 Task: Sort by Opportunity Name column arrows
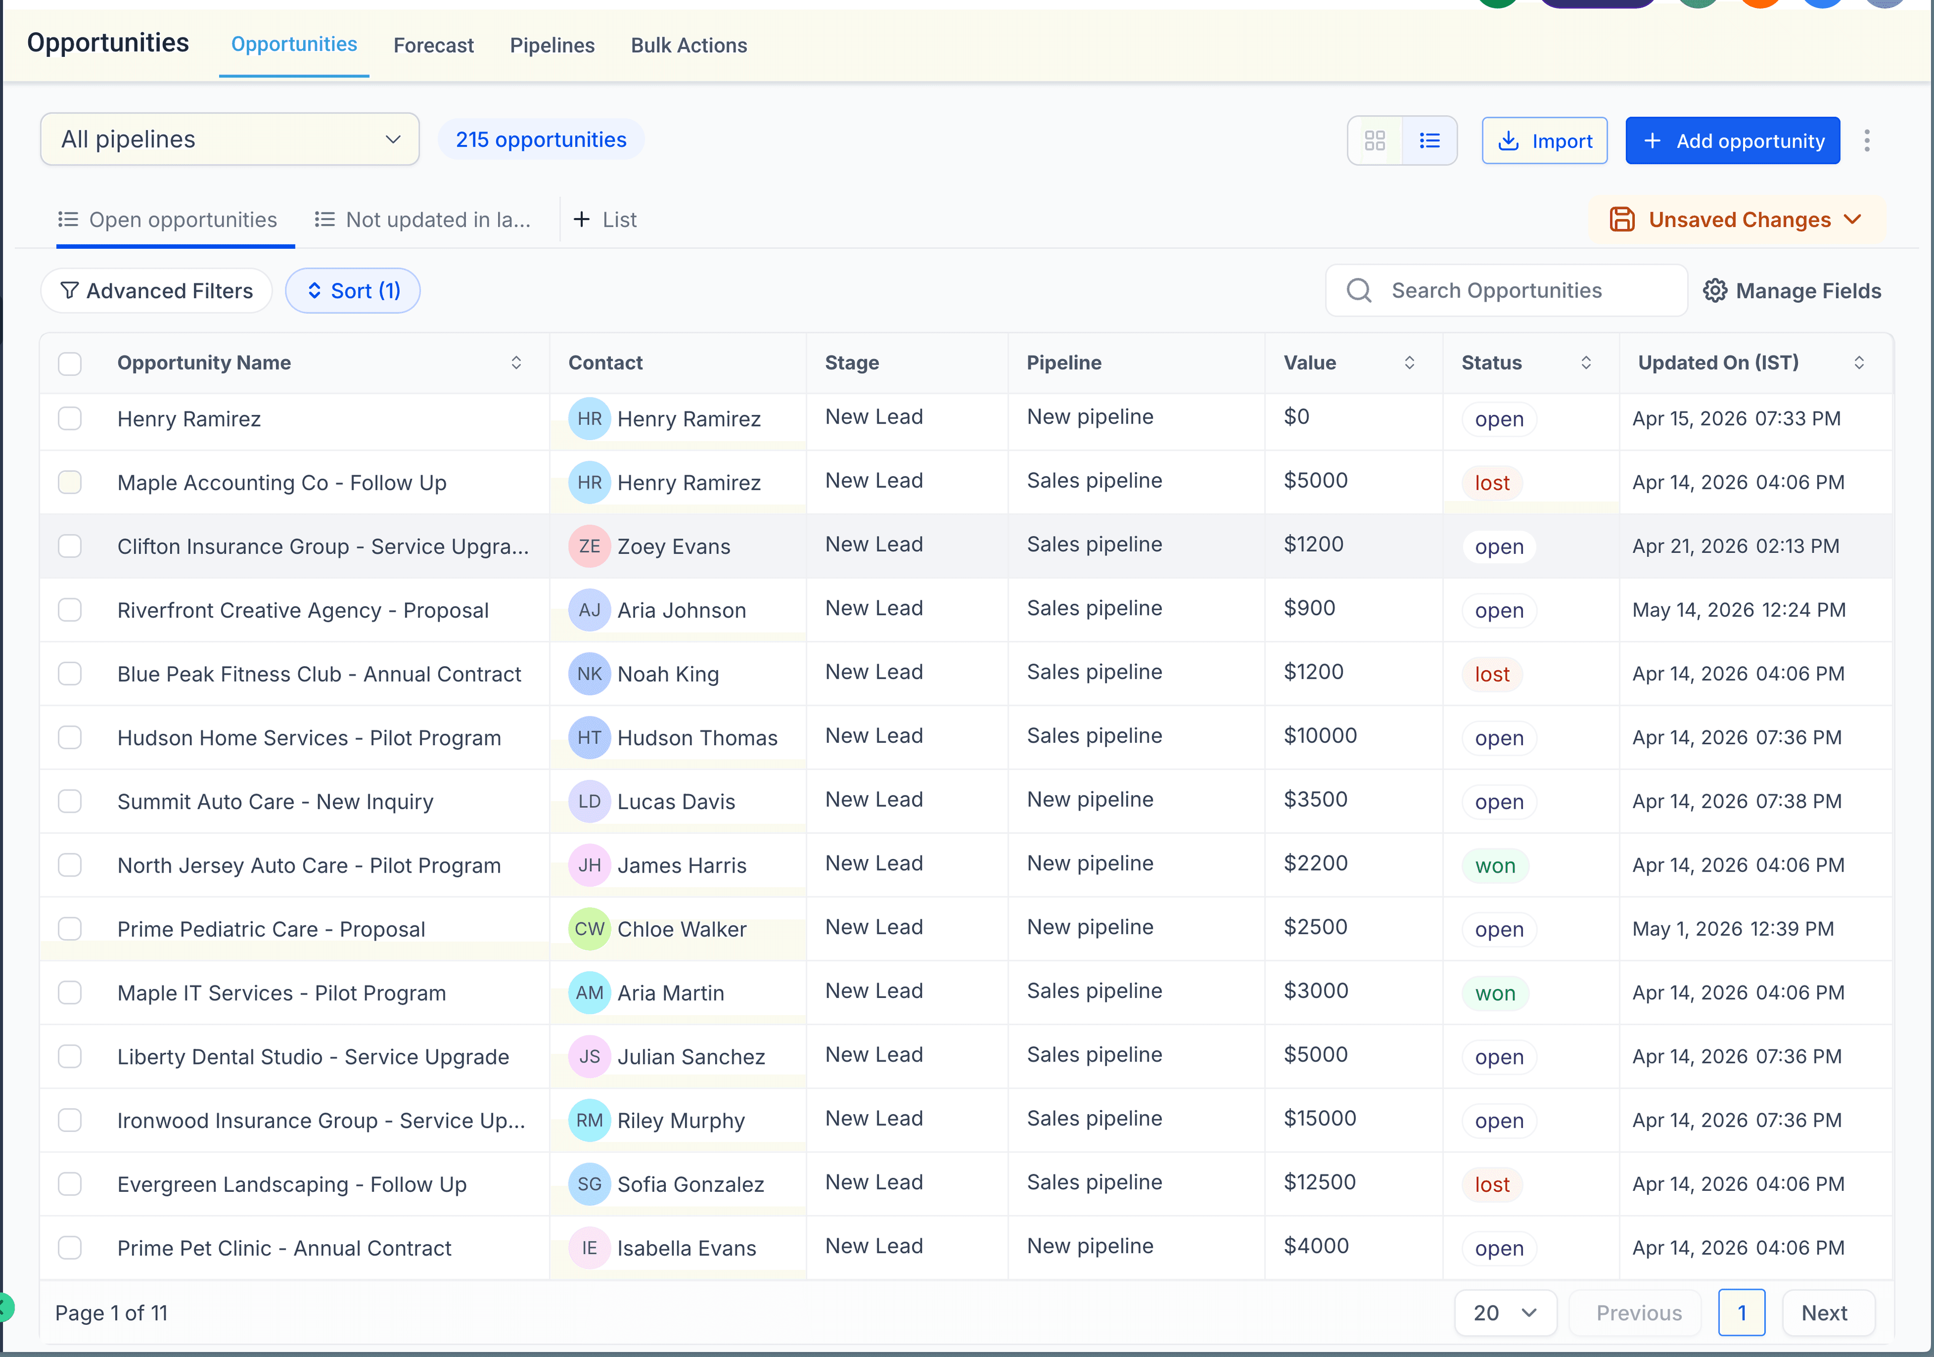pos(516,363)
